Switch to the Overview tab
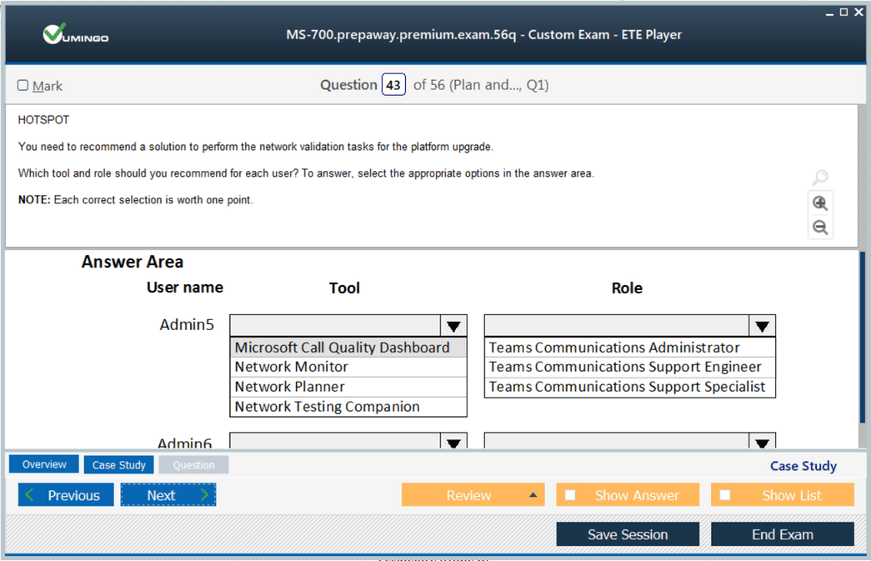 tap(44, 465)
